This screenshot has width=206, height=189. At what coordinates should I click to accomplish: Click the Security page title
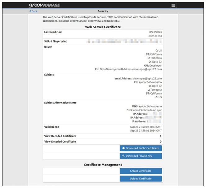tap(103, 11)
